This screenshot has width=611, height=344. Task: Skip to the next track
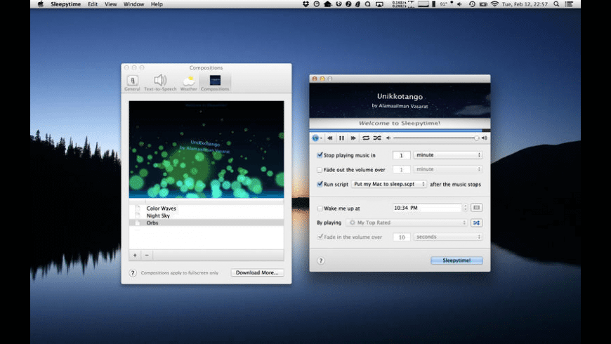[353, 138]
